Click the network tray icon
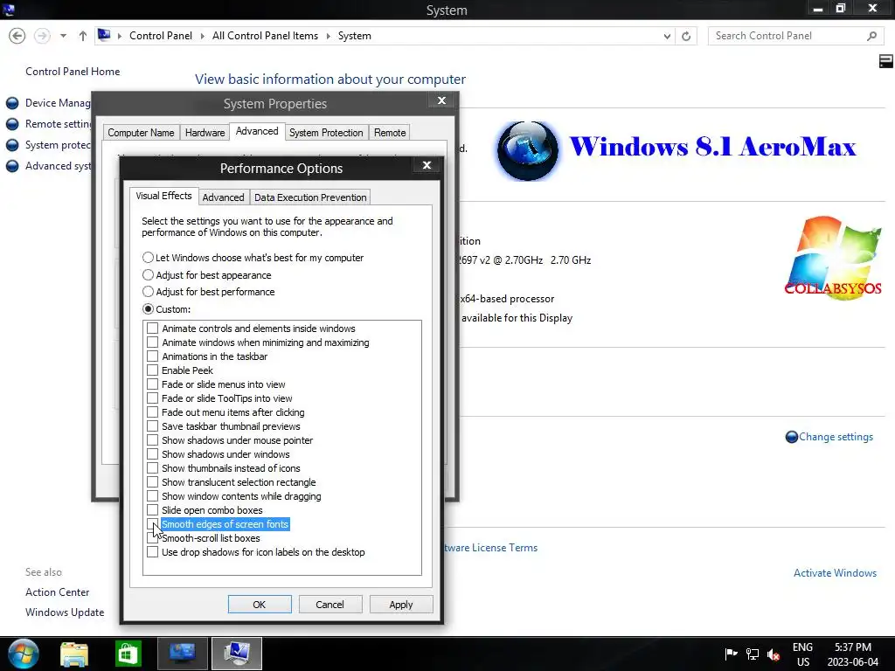The image size is (895, 671). (753, 654)
